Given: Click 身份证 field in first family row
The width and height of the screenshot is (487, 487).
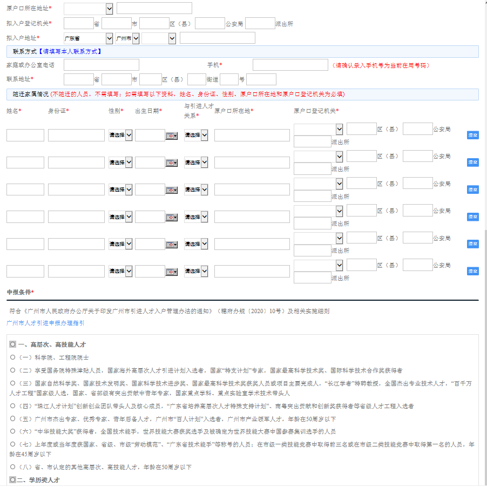Looking at the screenshot, I should (77, 135).
